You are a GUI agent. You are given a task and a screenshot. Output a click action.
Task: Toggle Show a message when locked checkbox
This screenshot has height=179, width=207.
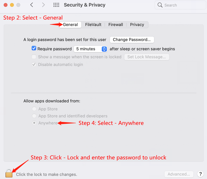tap(34, 57)
